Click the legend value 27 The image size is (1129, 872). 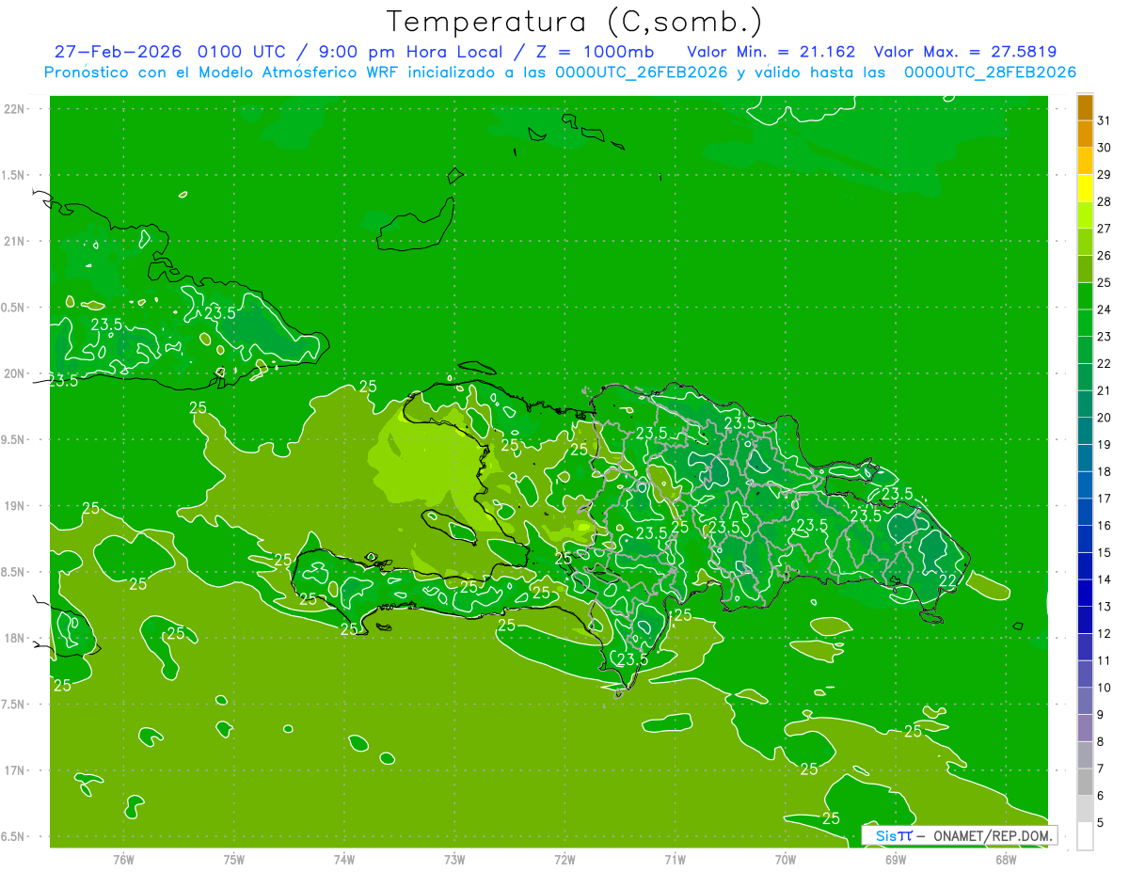1105,229
